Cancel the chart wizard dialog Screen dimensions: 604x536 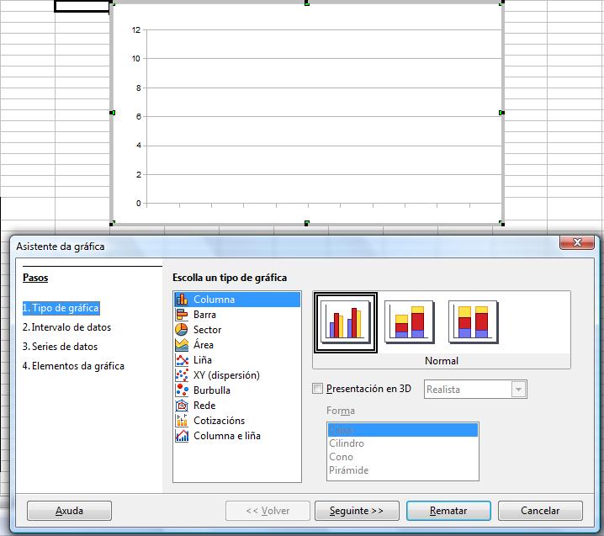pos(539,511)
